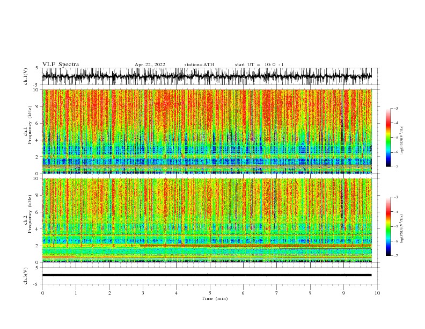This screenshot has width=425, height=329.
Task: Click the time axis tick label "1"
Action: tap(76, 293)
